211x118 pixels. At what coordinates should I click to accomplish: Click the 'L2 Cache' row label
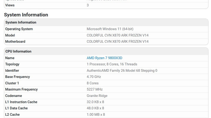click(x=13, y=114)
